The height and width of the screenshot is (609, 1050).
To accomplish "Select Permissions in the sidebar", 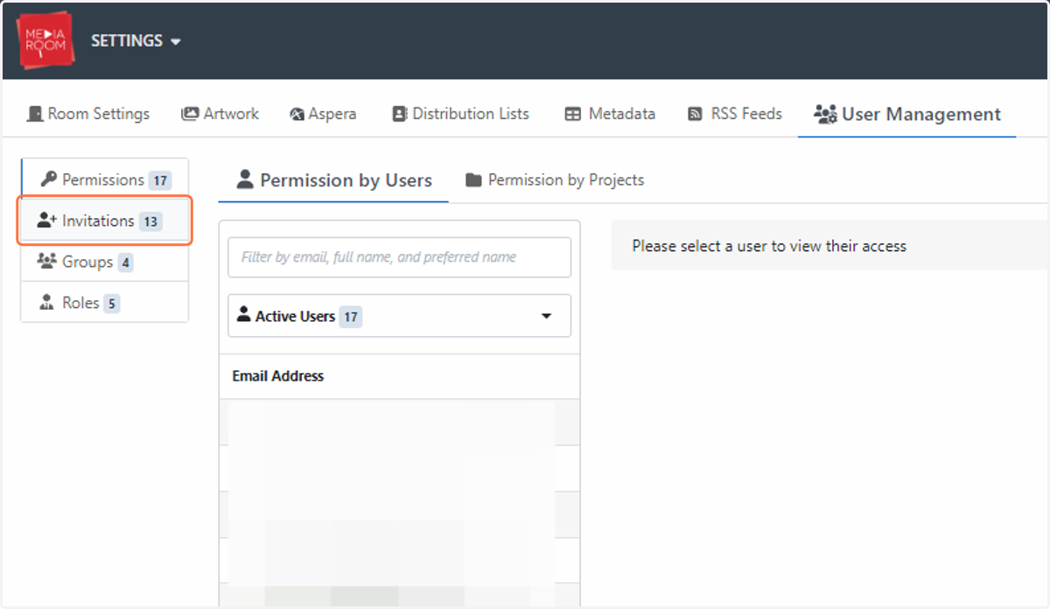I will [x=104, y=179].
